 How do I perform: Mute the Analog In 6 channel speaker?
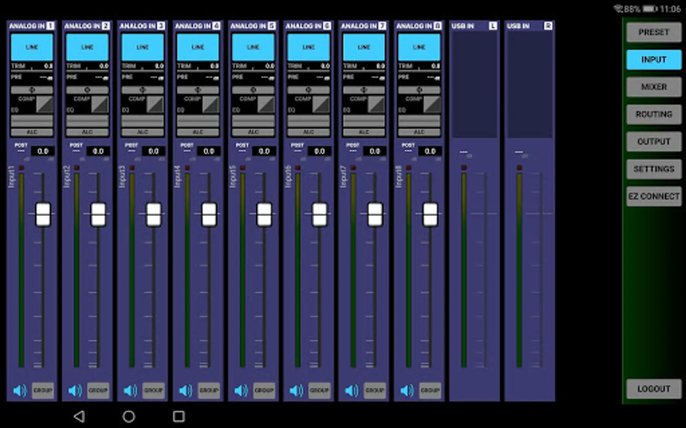coord(296,390)
